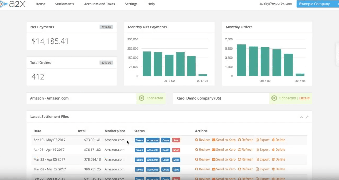This screenshot has width=339, height=180.
Task: Export the Mar 22 - Apr 05 settlement
Action: pyautogui.click(x=263, y=159)
